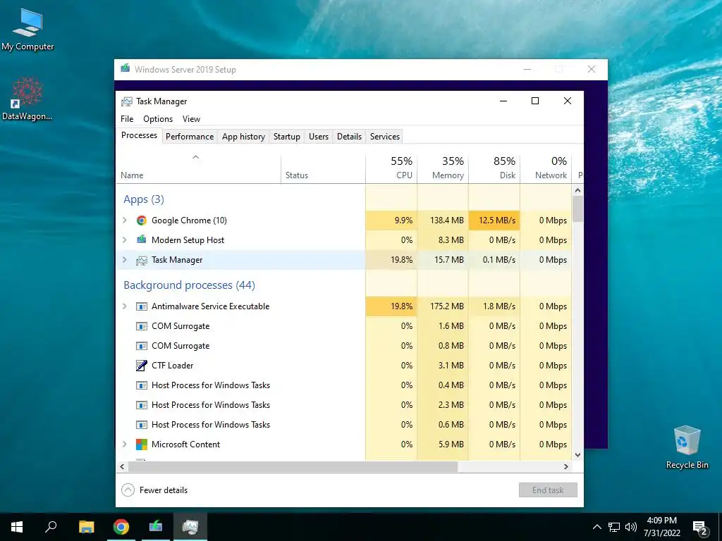The width and height of the screenshot is (722, 541).
Task: Switch to Chrome on the taskbar
Action: (x=121, y=527)
